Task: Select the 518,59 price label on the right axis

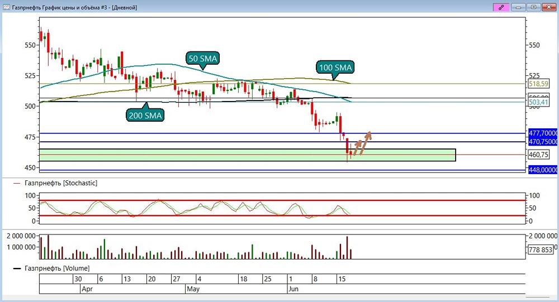Action: tap(538, 84)
